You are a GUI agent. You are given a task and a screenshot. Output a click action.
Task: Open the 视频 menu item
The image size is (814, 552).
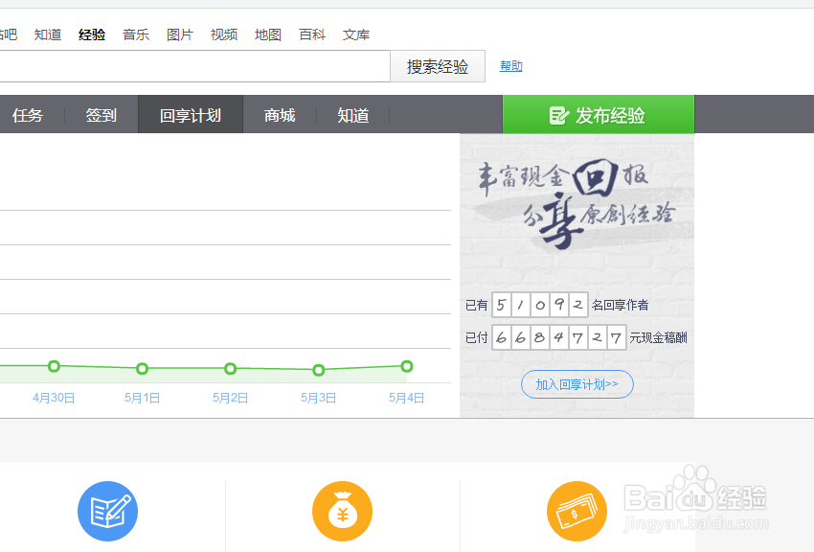(223, 34)
